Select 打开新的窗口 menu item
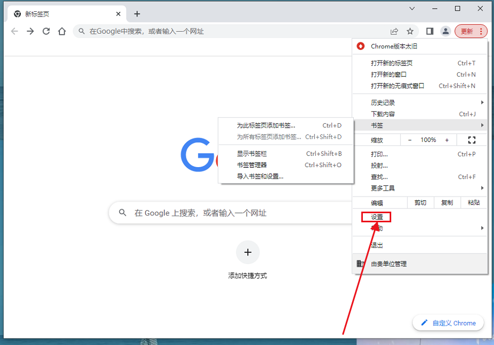494x345 pixels. point(420,74)
